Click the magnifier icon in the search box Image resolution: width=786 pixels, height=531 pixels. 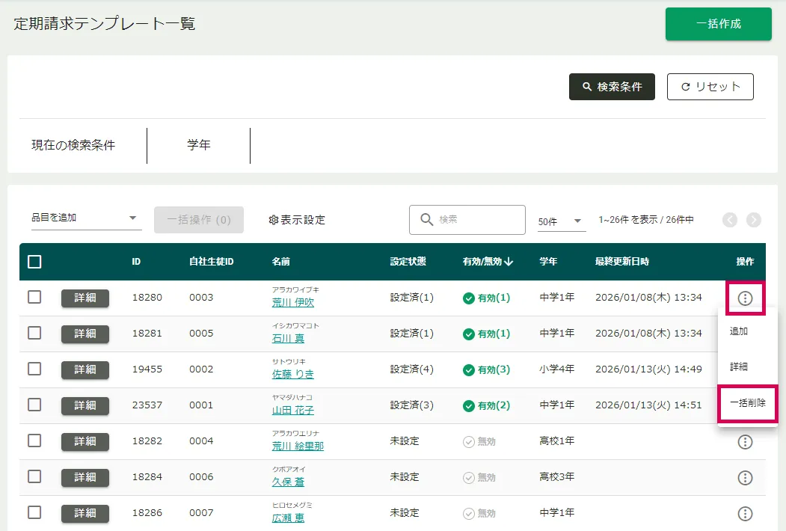click(x=427, y=219)
